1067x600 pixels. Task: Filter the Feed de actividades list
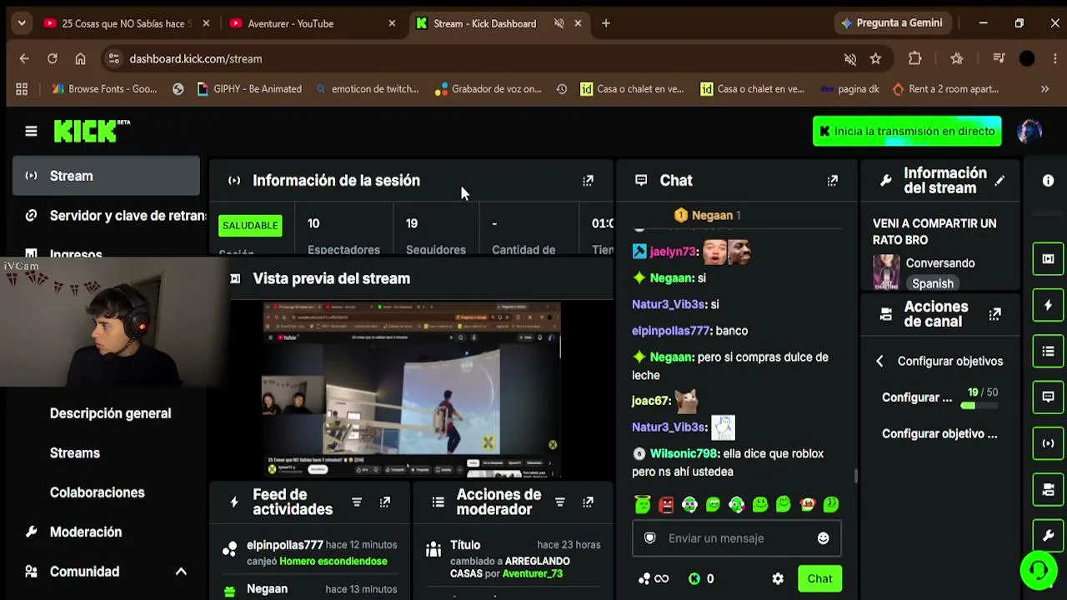pos(357,502)
